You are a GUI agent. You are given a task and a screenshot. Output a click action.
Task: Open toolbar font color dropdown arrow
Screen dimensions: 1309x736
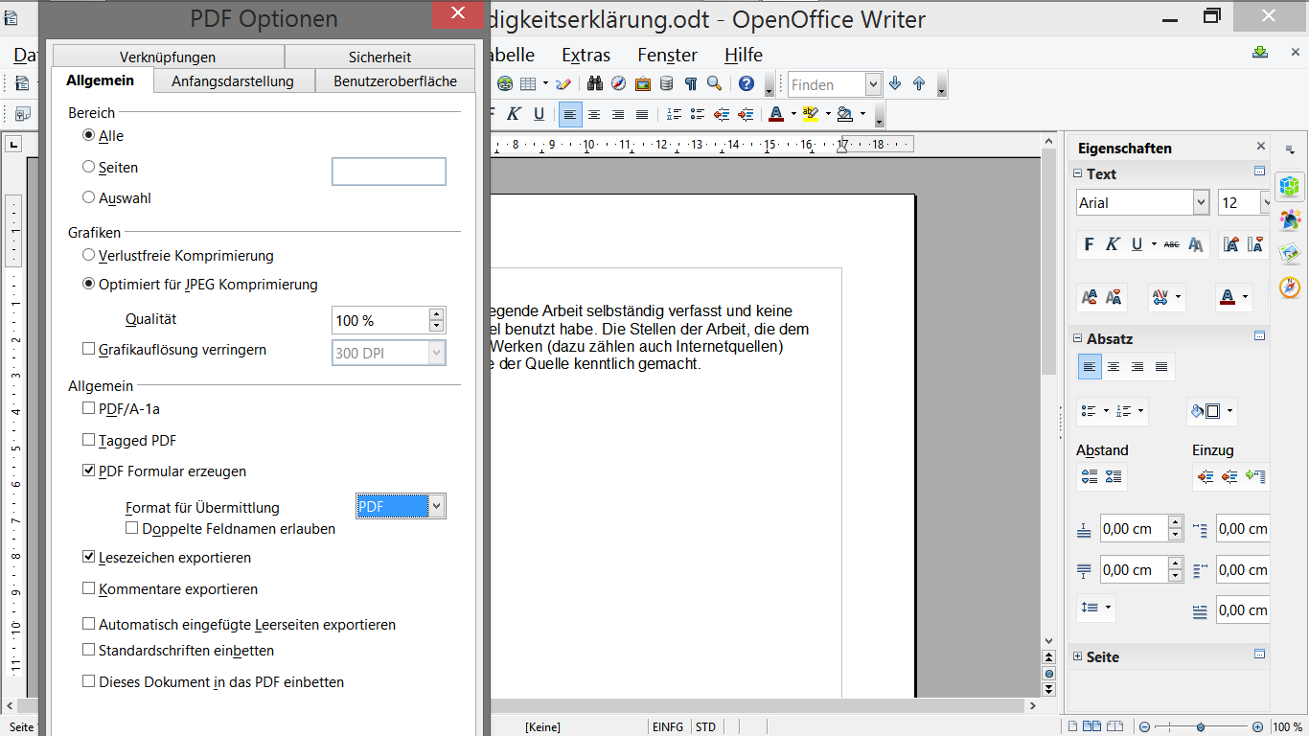tap(792, 114)
